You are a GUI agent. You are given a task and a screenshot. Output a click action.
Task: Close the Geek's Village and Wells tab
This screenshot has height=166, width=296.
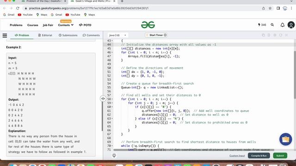(114, 1)
